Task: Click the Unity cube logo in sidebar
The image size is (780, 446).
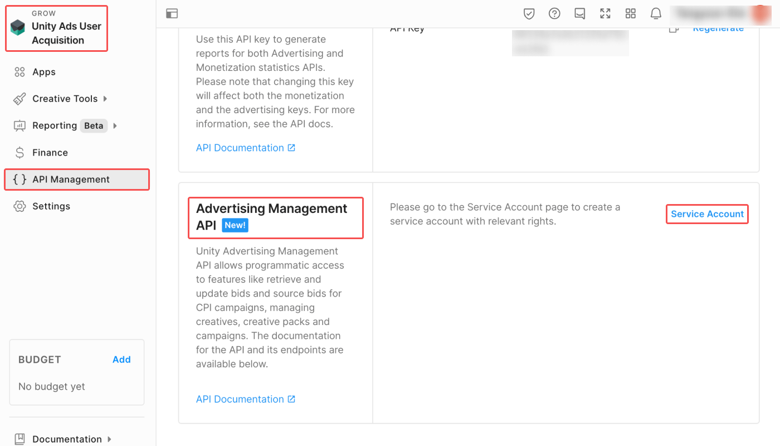Action: 18,27
